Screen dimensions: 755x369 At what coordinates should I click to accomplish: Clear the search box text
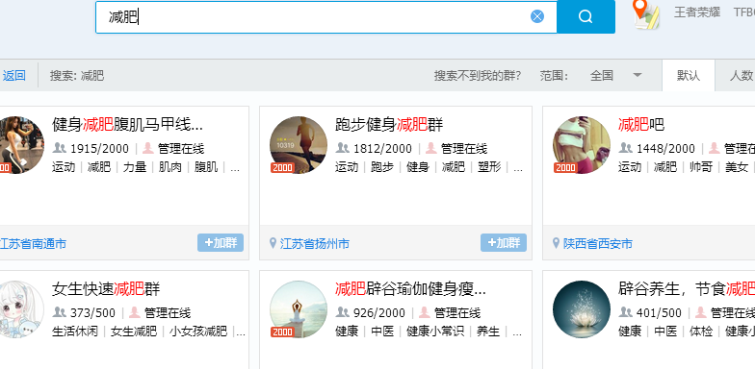pos(537,17)
